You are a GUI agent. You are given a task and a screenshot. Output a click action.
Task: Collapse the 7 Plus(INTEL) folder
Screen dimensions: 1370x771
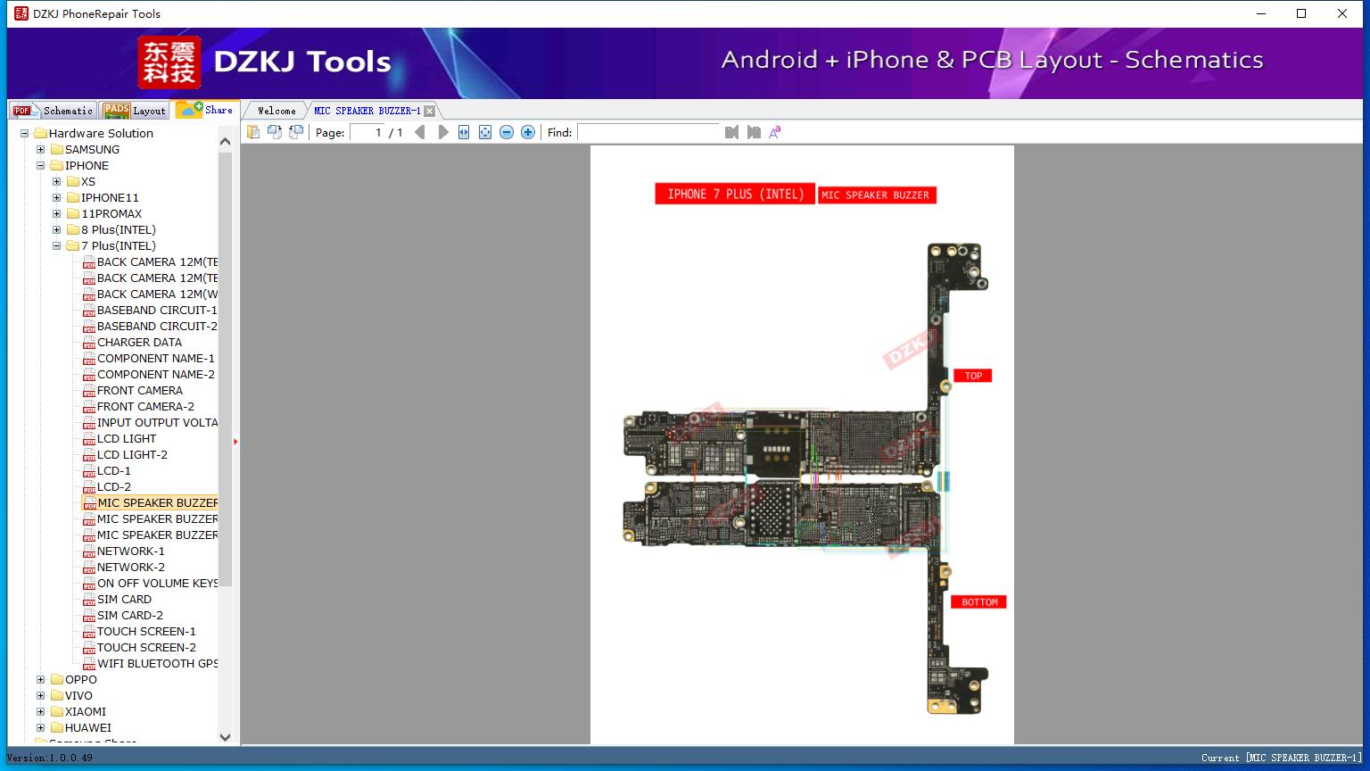pyautogui.click(x=56, y=246)
